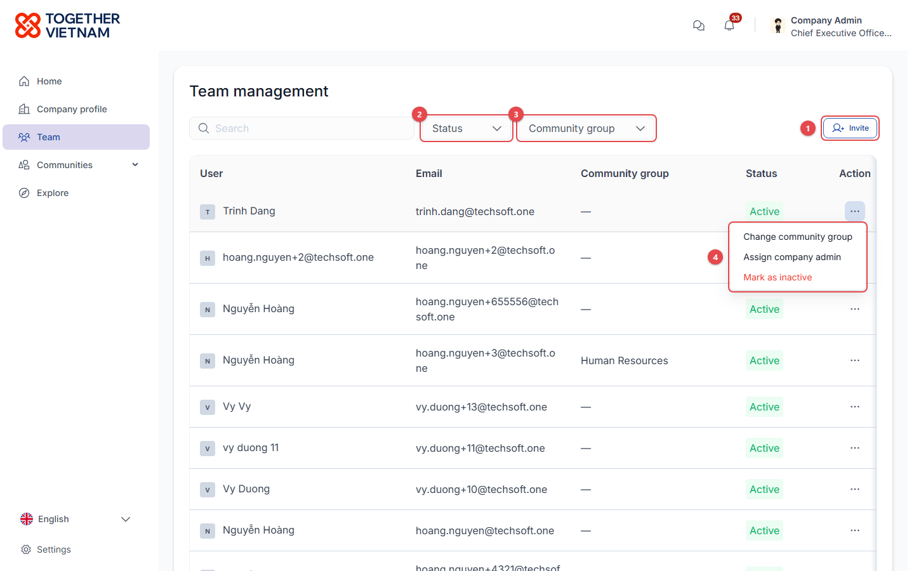914x571 pixels.
Task: Click Human Resources community group cell
Action: coord(625,360)
